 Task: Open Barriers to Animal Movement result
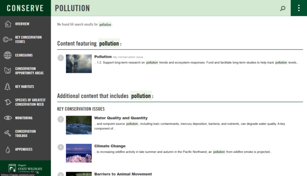pyautogui.click(x=123, y=174)
